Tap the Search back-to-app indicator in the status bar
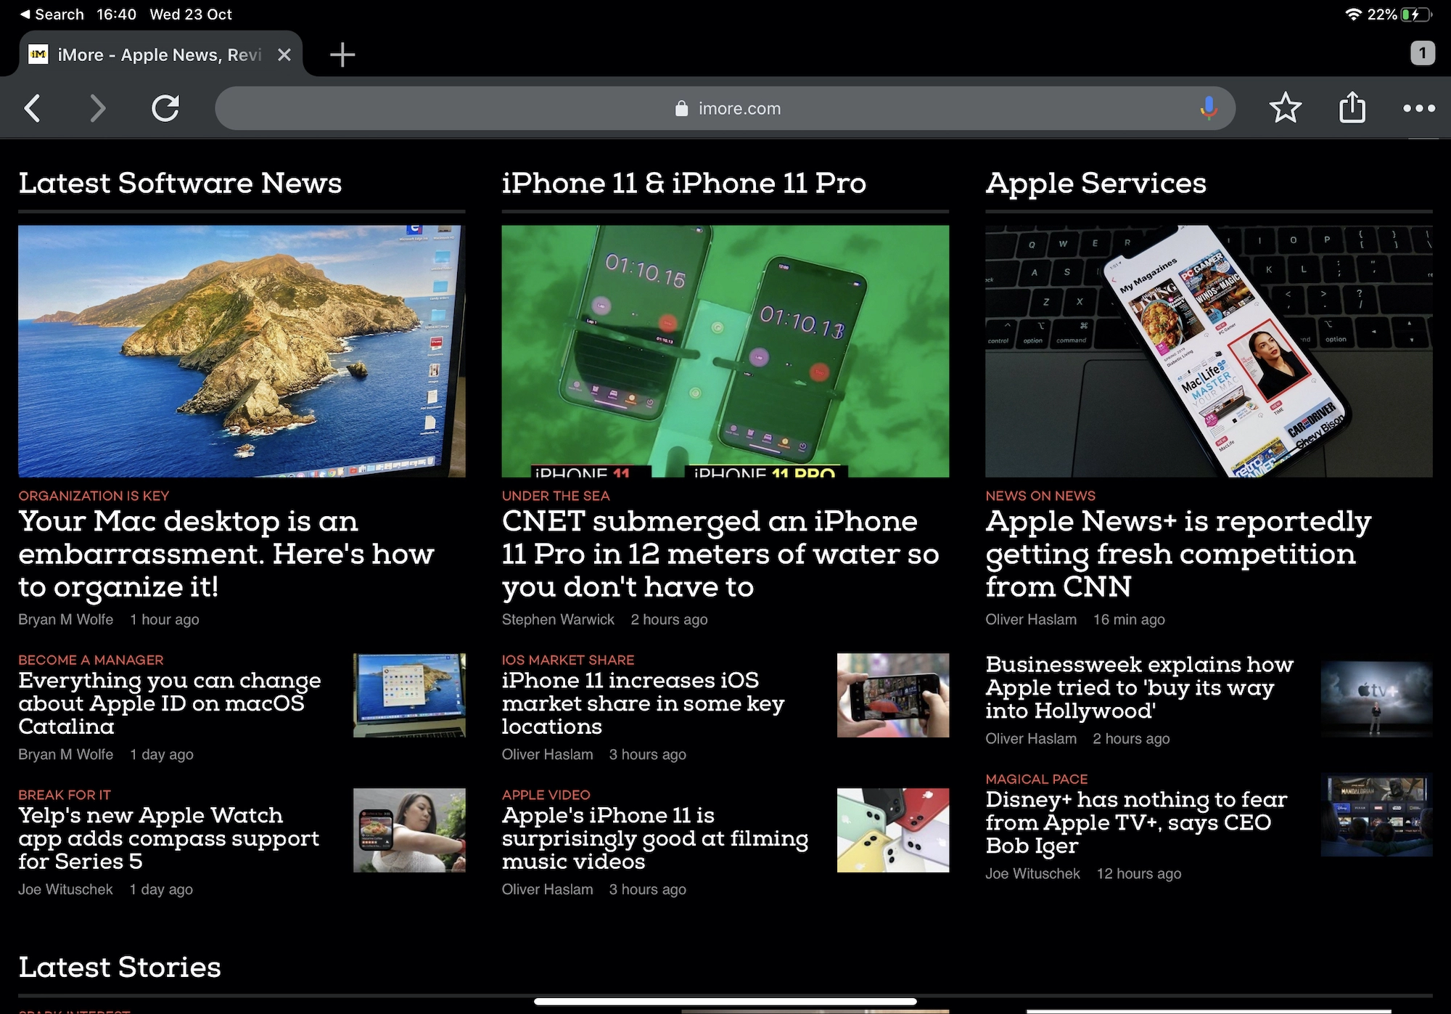The width and height of the screenshot is (1451, 1014). click(52, 15)
